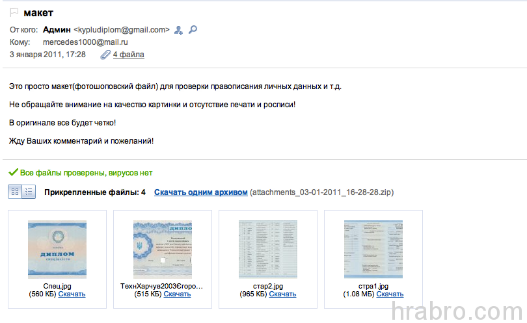
Task: Open the стар2.jpg thumbnail preview
Action: click(268, 250)
